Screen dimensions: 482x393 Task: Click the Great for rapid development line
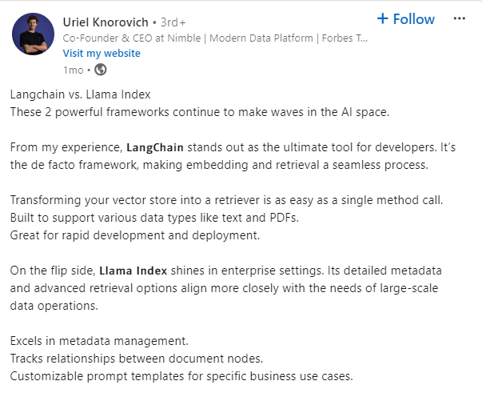click(x=134, y=235)
